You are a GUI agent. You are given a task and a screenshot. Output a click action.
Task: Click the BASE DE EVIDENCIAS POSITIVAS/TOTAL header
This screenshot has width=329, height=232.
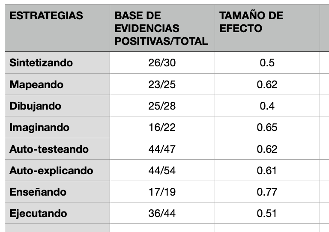pyautogui.click(x=161, y=28)
